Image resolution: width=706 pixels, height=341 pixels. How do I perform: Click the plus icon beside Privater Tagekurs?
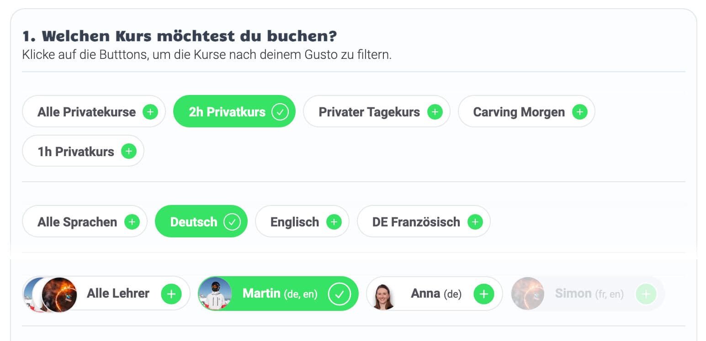click(435, 112)
